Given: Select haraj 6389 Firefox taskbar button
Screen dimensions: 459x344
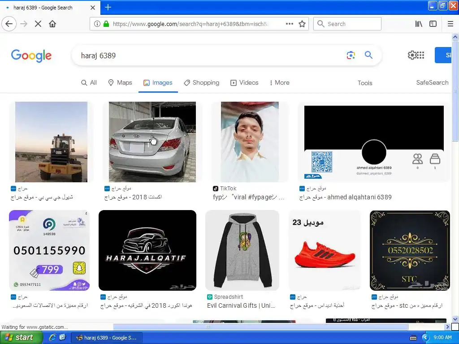Looking at the screenshot, I should click(107, 338).
